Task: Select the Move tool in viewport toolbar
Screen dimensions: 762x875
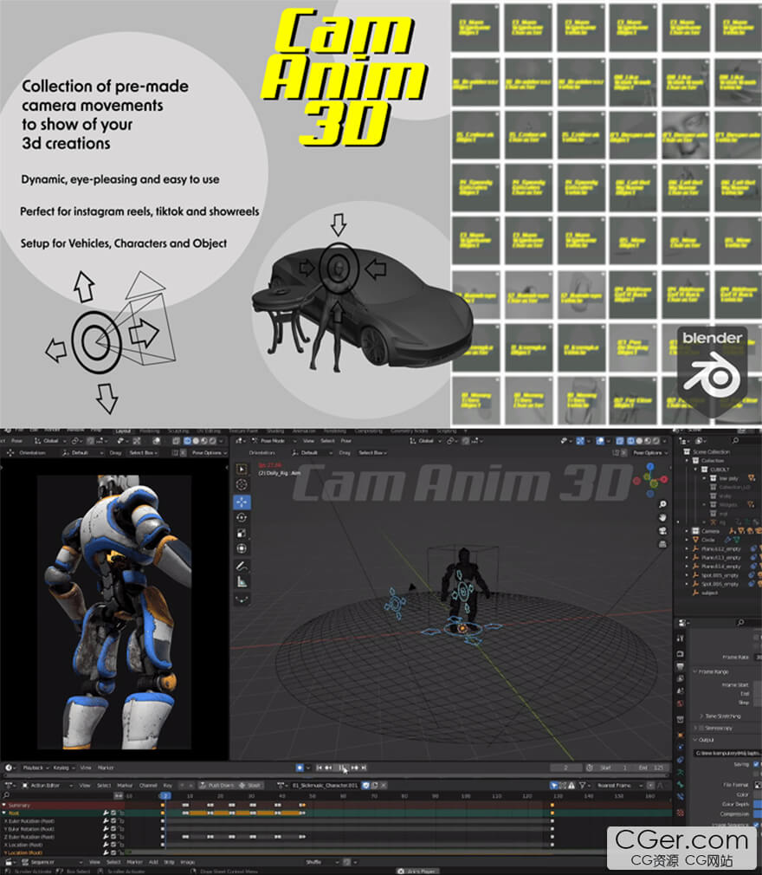Action: (x=242, y=502)
